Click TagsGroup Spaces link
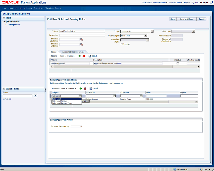The width and height of the screenshot is (214, 171). (53, 8)
